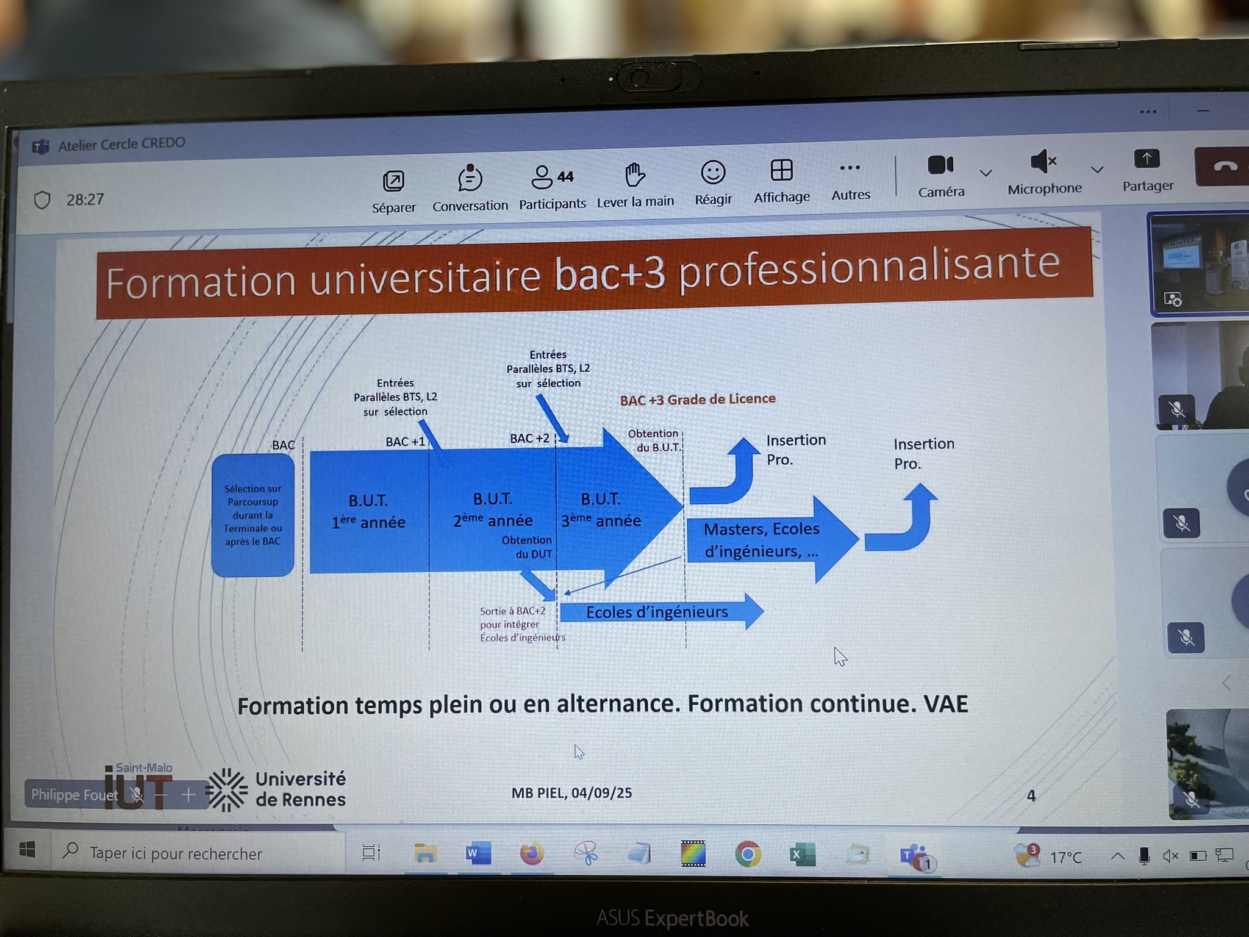The width and height of the screenshot is (1249, 937).
Task: Show hidden system tray icons arrow
Action: tap(1117, 856)
